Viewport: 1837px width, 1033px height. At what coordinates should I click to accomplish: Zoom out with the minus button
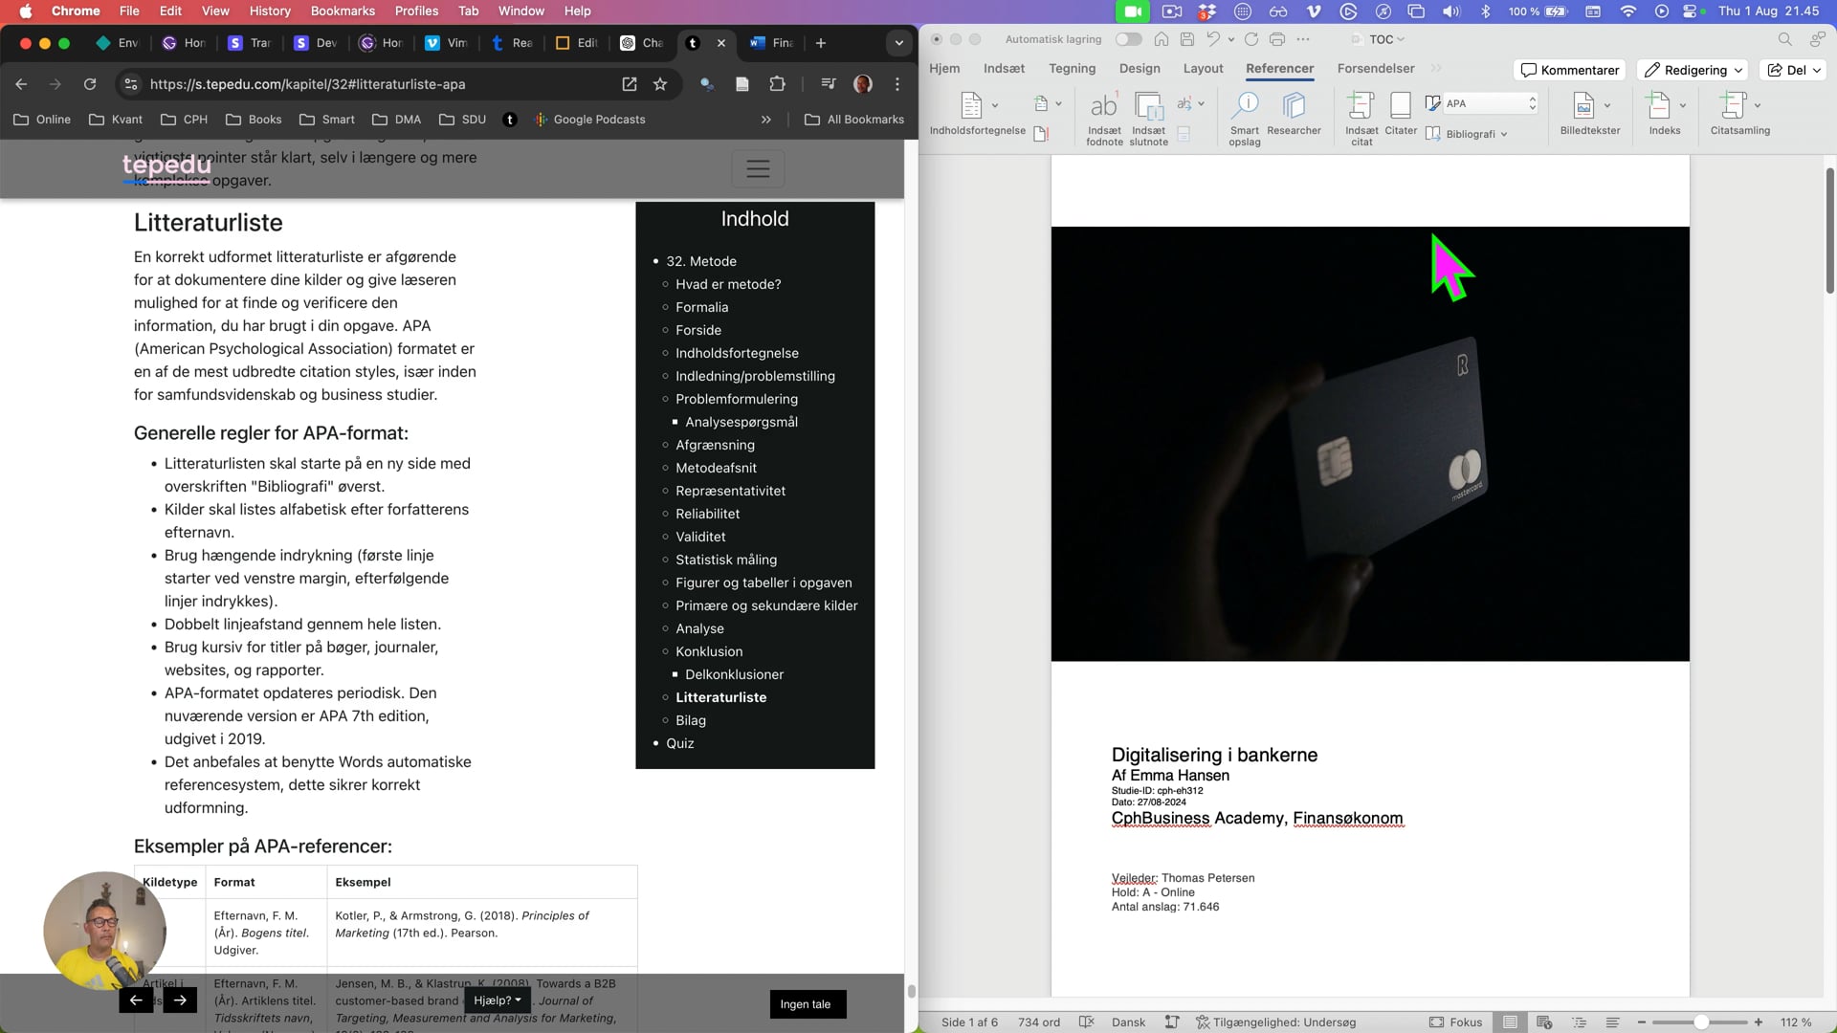coord(1642,1022)
